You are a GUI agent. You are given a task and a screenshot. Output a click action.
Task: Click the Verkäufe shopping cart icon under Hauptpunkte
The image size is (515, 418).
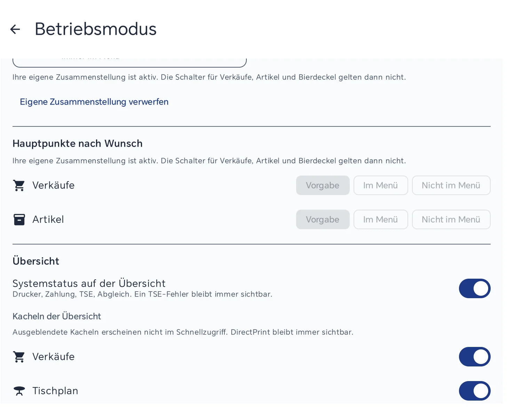point(19,185)
